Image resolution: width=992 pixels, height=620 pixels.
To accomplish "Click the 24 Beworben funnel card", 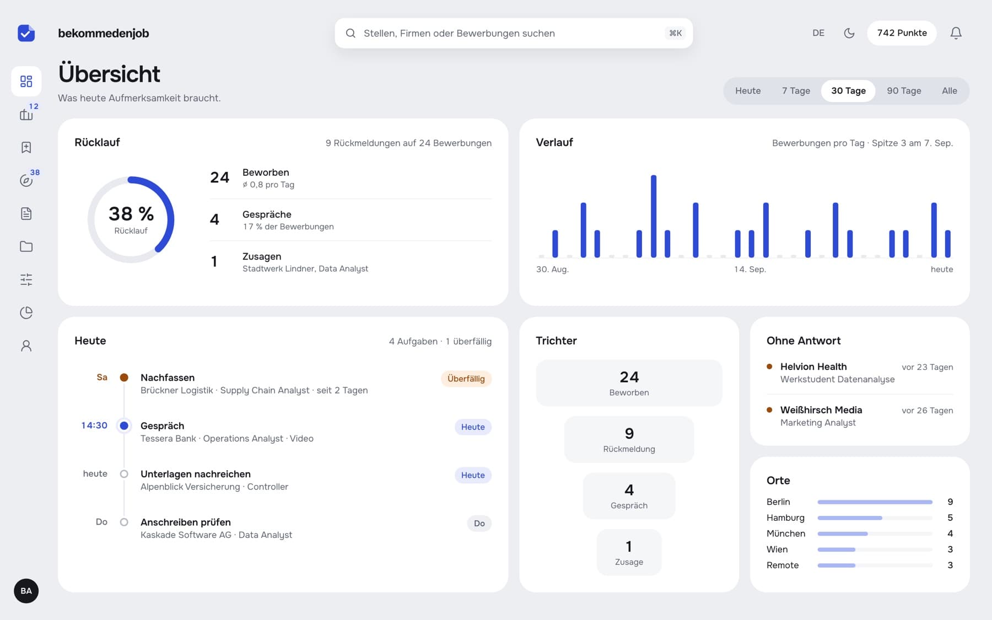I will [x=629, y=383].
